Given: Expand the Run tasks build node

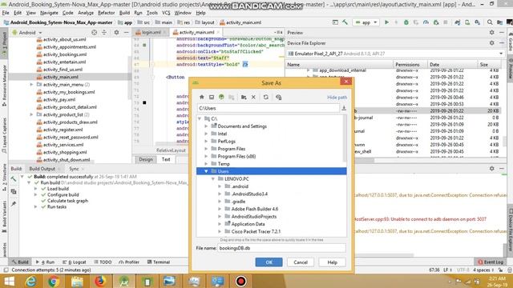Looking at the screenshot, I should coord(35,206).
